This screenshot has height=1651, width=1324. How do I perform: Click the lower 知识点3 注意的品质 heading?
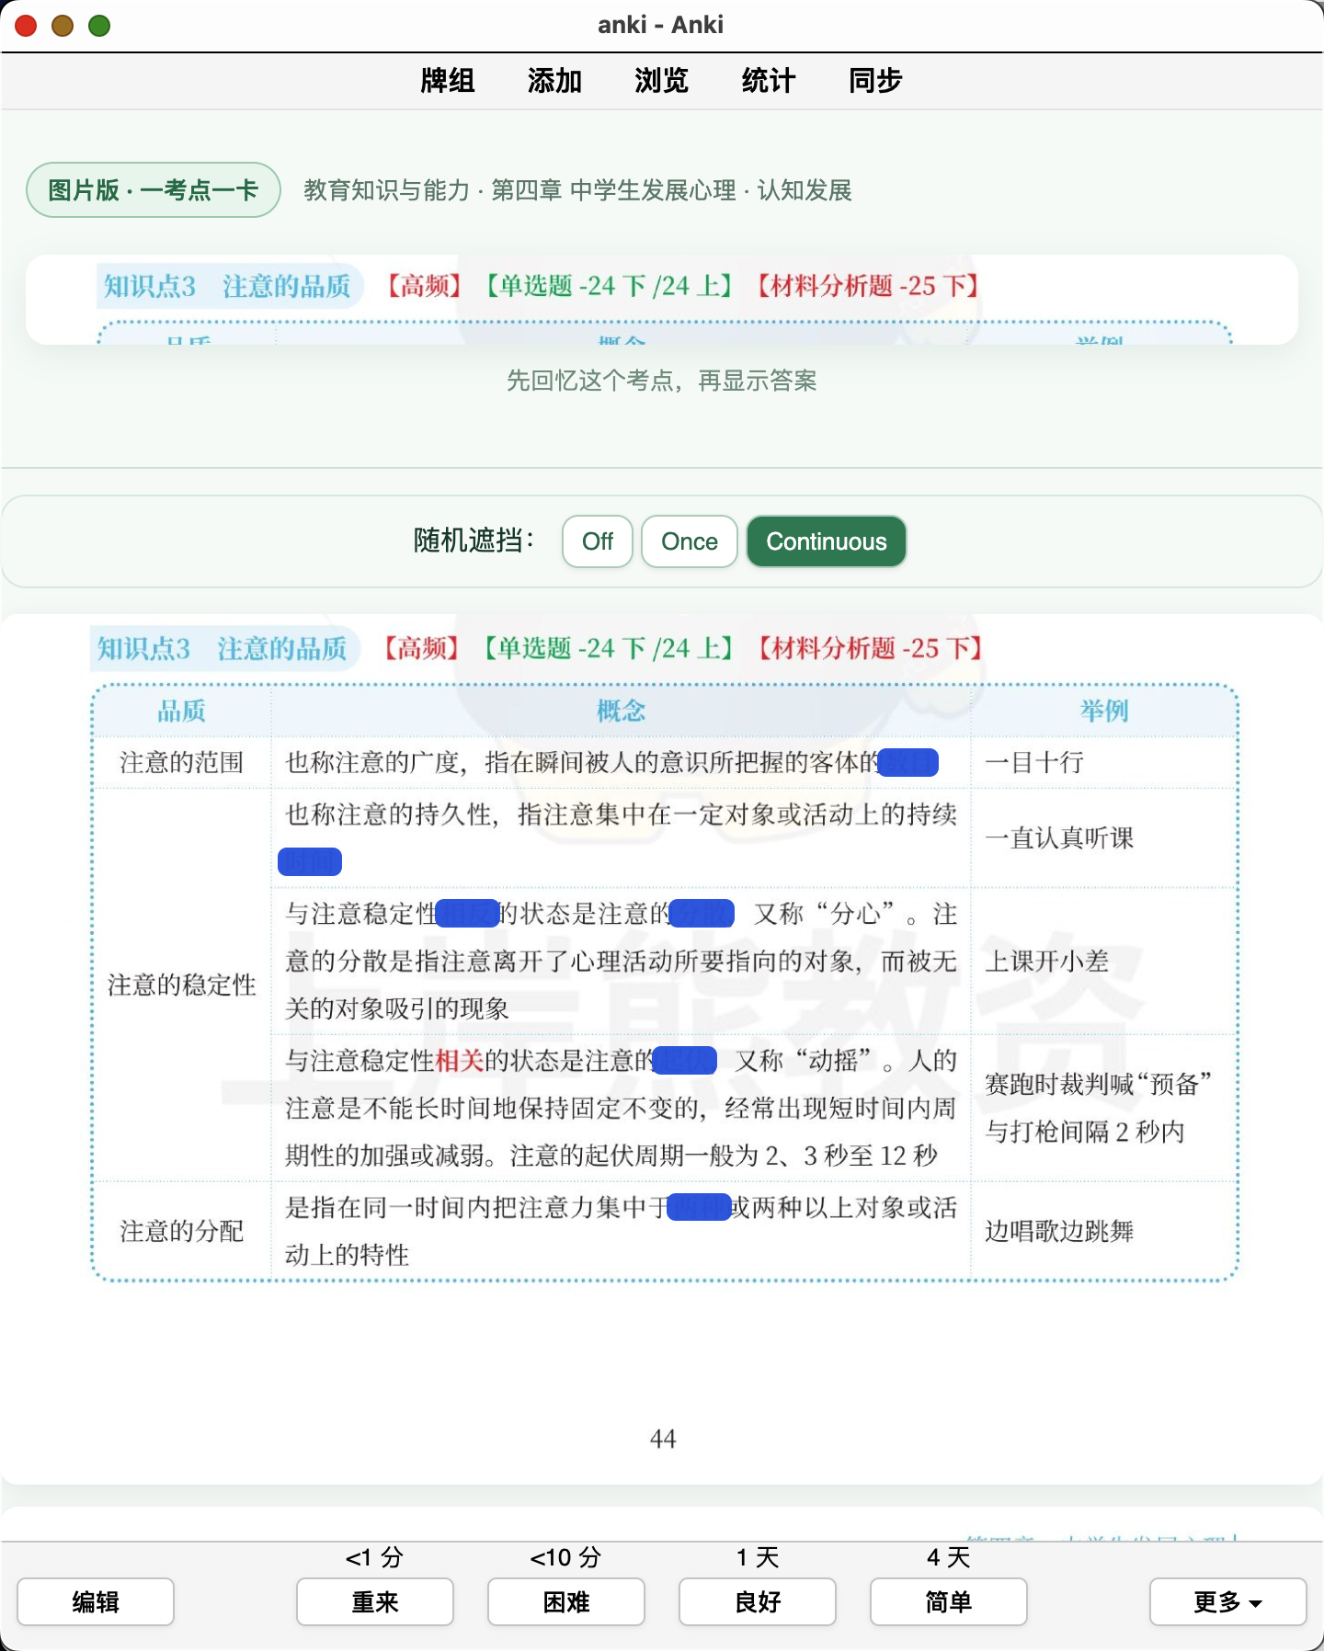point(223,649)
